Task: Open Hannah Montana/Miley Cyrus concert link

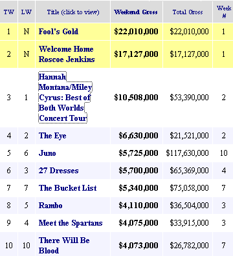Action: 65,98
